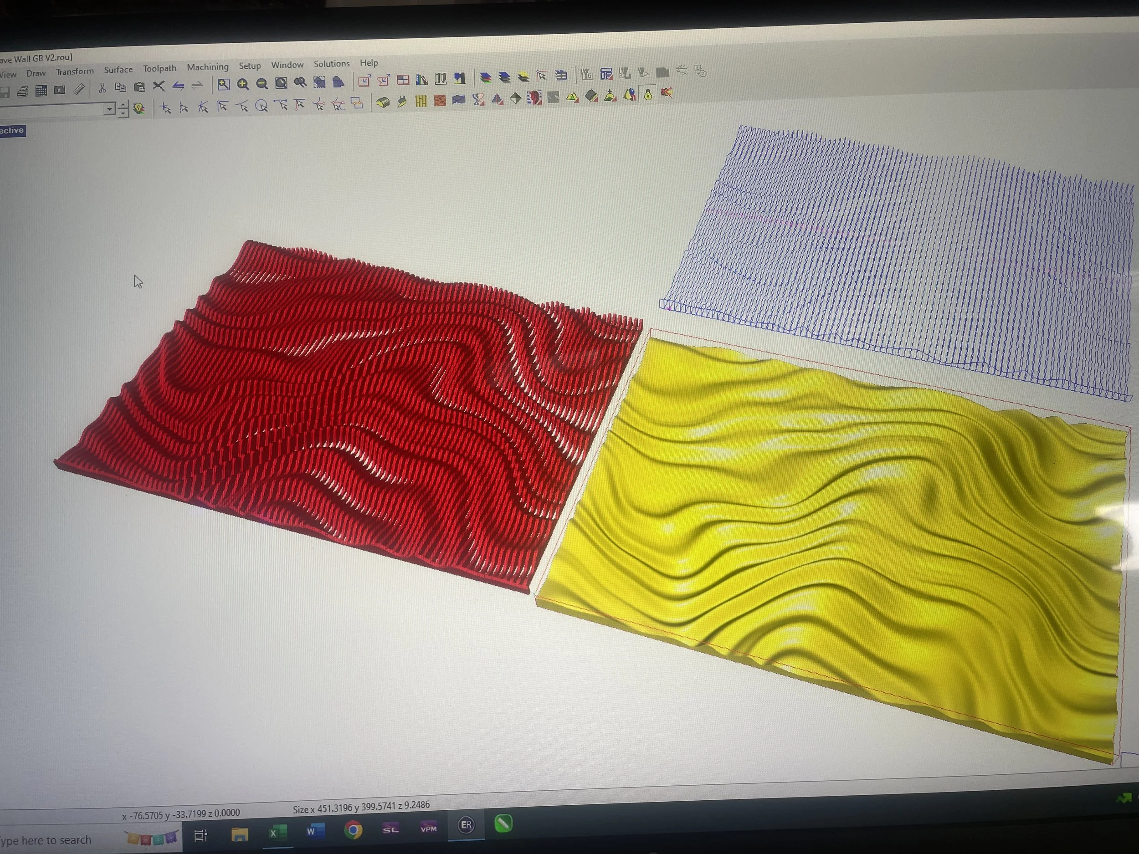Image resolution: width=1139 pixels, height=854 pixels.
Task: Click the ruler measure icon
Action: coord(79,89)
